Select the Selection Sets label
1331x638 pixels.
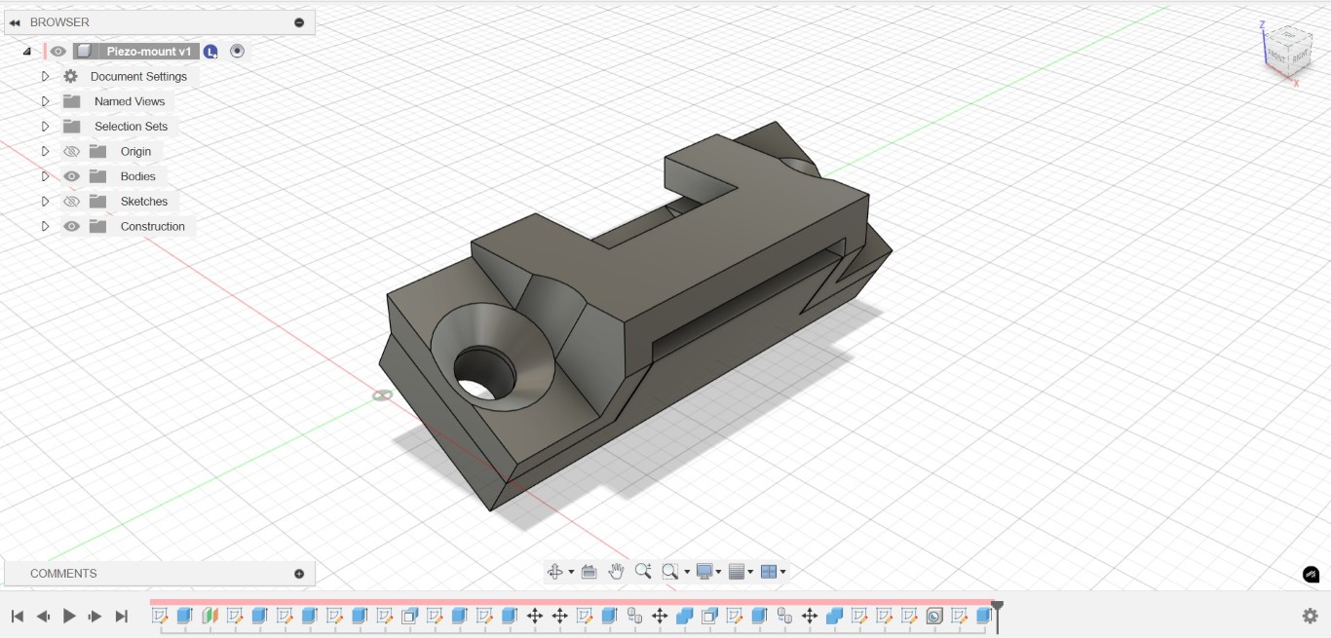[131, 127]
